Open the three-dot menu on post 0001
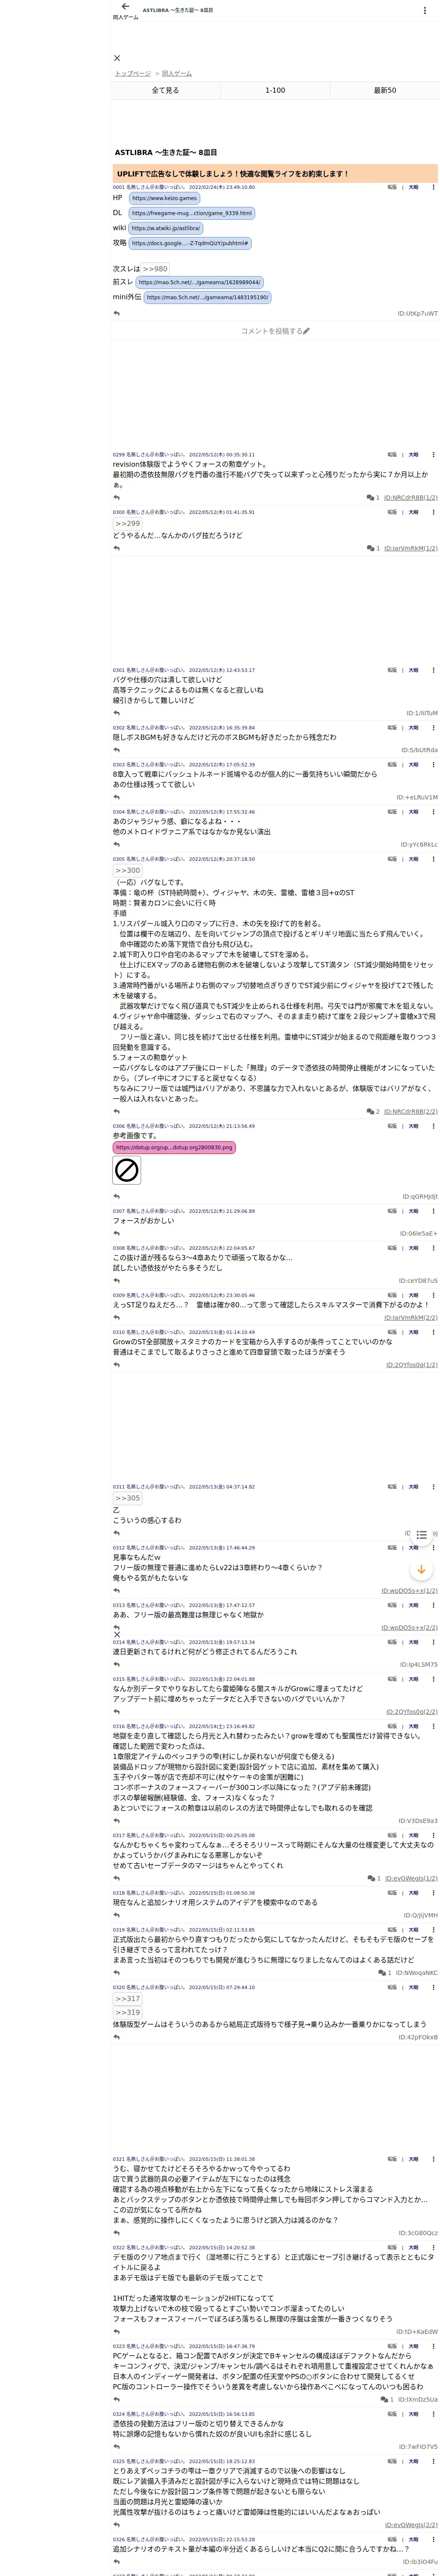 tap(433, 187)
